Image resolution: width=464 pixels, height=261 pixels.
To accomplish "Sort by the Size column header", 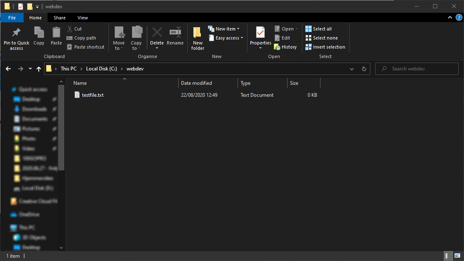I will [x=304, y=83].
